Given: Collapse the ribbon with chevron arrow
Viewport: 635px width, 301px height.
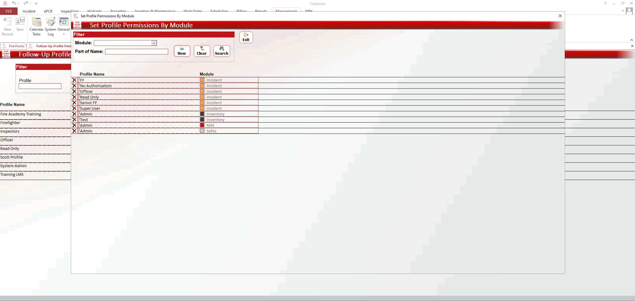Looking at the screenshot, I should [631, 40].
